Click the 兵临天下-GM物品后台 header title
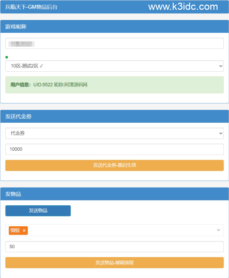The width and height of the screenshot is (229, 278). click(x=31, y=7)
